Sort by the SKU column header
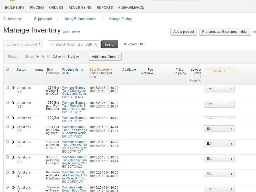The height and width of the screenshot is (192, 256). click(49, 70)
